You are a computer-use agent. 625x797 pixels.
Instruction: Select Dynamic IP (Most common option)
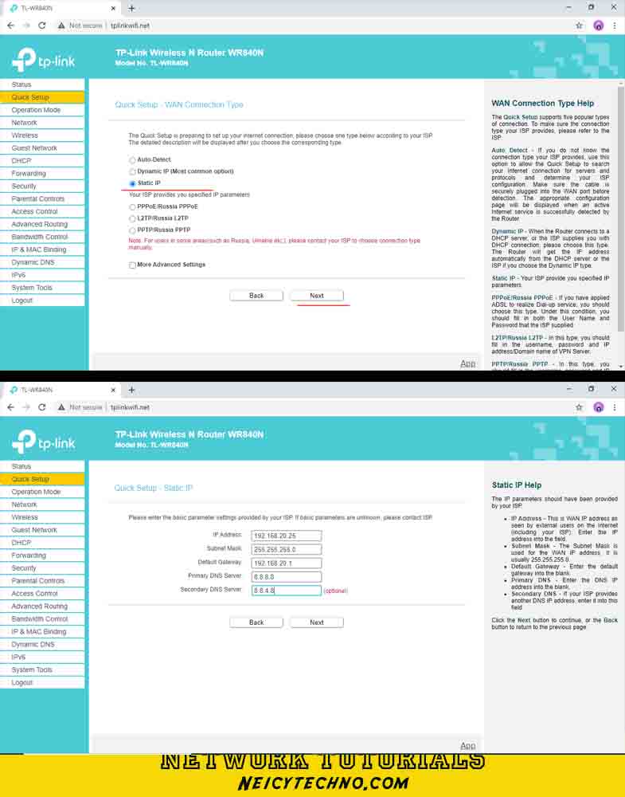pos(132,172)
